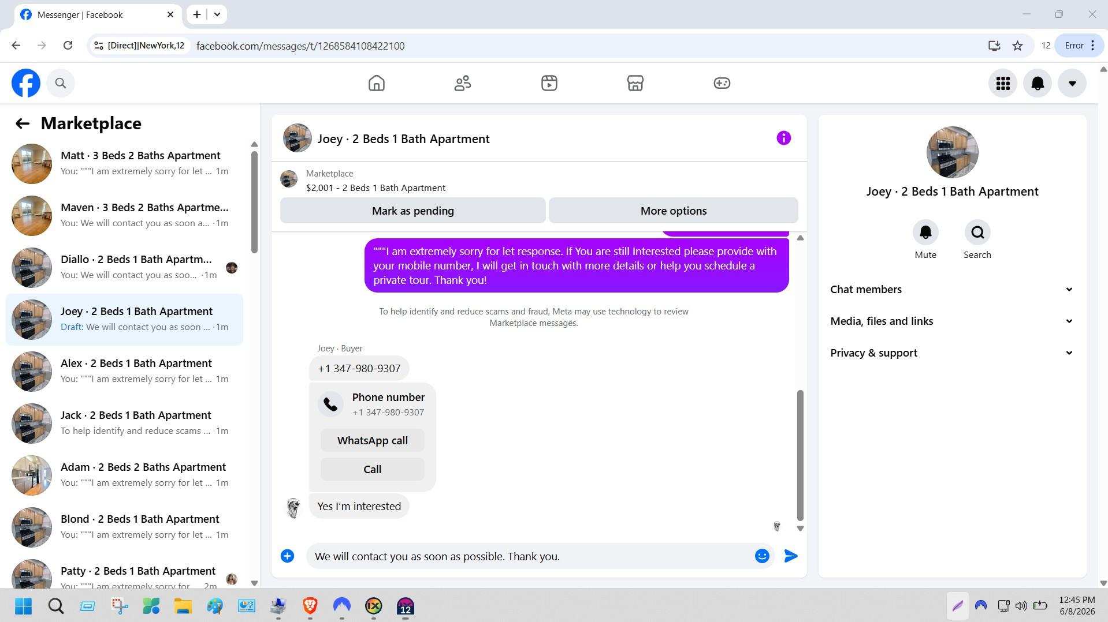Click the Call button
This screenshot has height=622, width=1108.
(x=373, y=469)
